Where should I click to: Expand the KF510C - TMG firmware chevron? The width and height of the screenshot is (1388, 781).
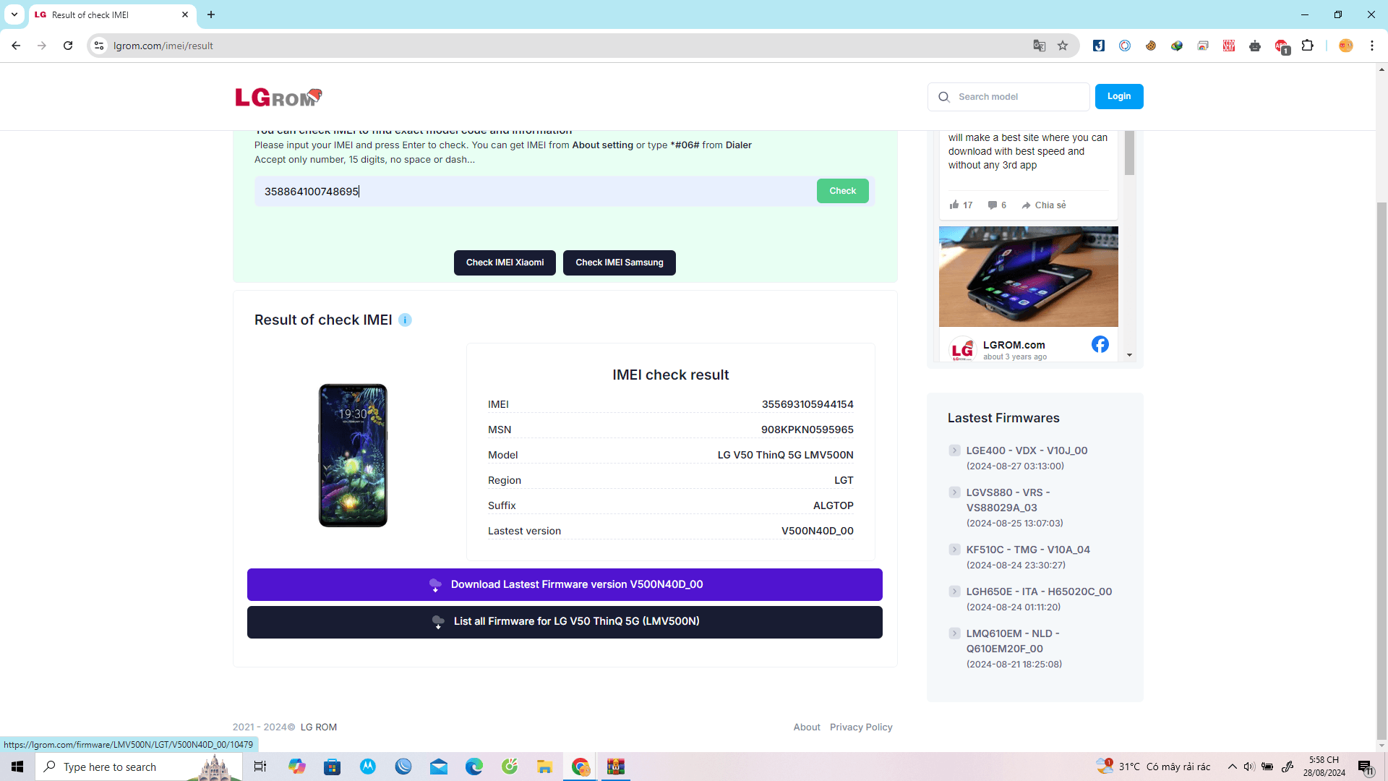click(x=954, y=550)
